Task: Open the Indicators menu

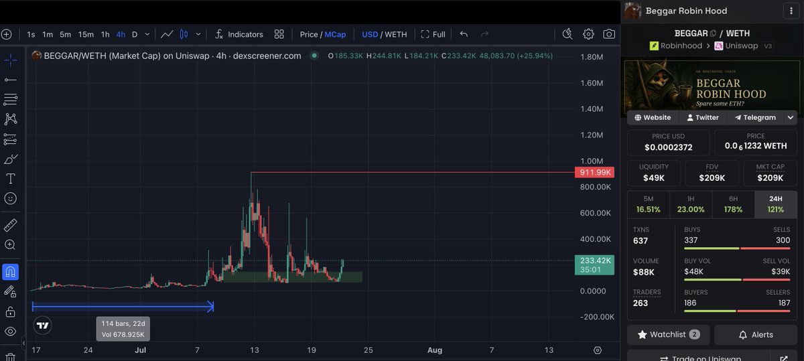Action: (x=239, y=34)
